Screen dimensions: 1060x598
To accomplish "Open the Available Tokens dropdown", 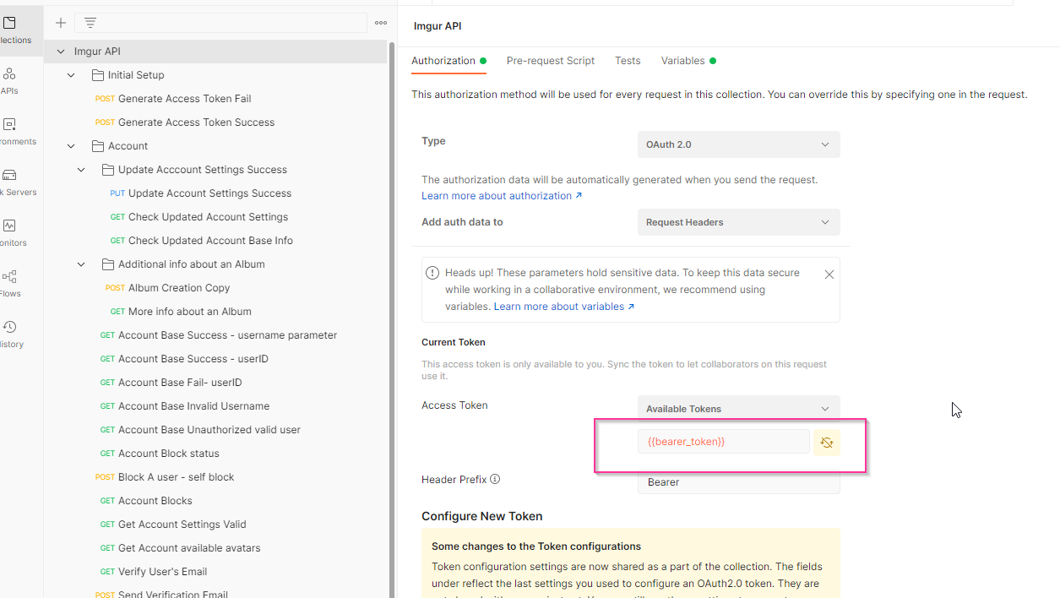I will [x=738, y=408].
